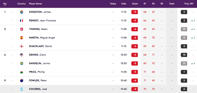Click the Danish flag for Tinning
This screenshot has height=93, width=197.
point(21,29)
